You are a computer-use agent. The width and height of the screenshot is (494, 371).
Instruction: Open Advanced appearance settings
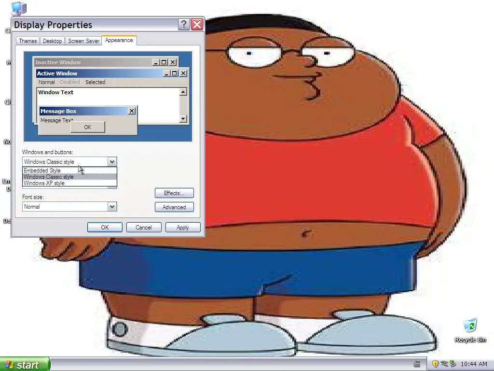tap(174, 207)
